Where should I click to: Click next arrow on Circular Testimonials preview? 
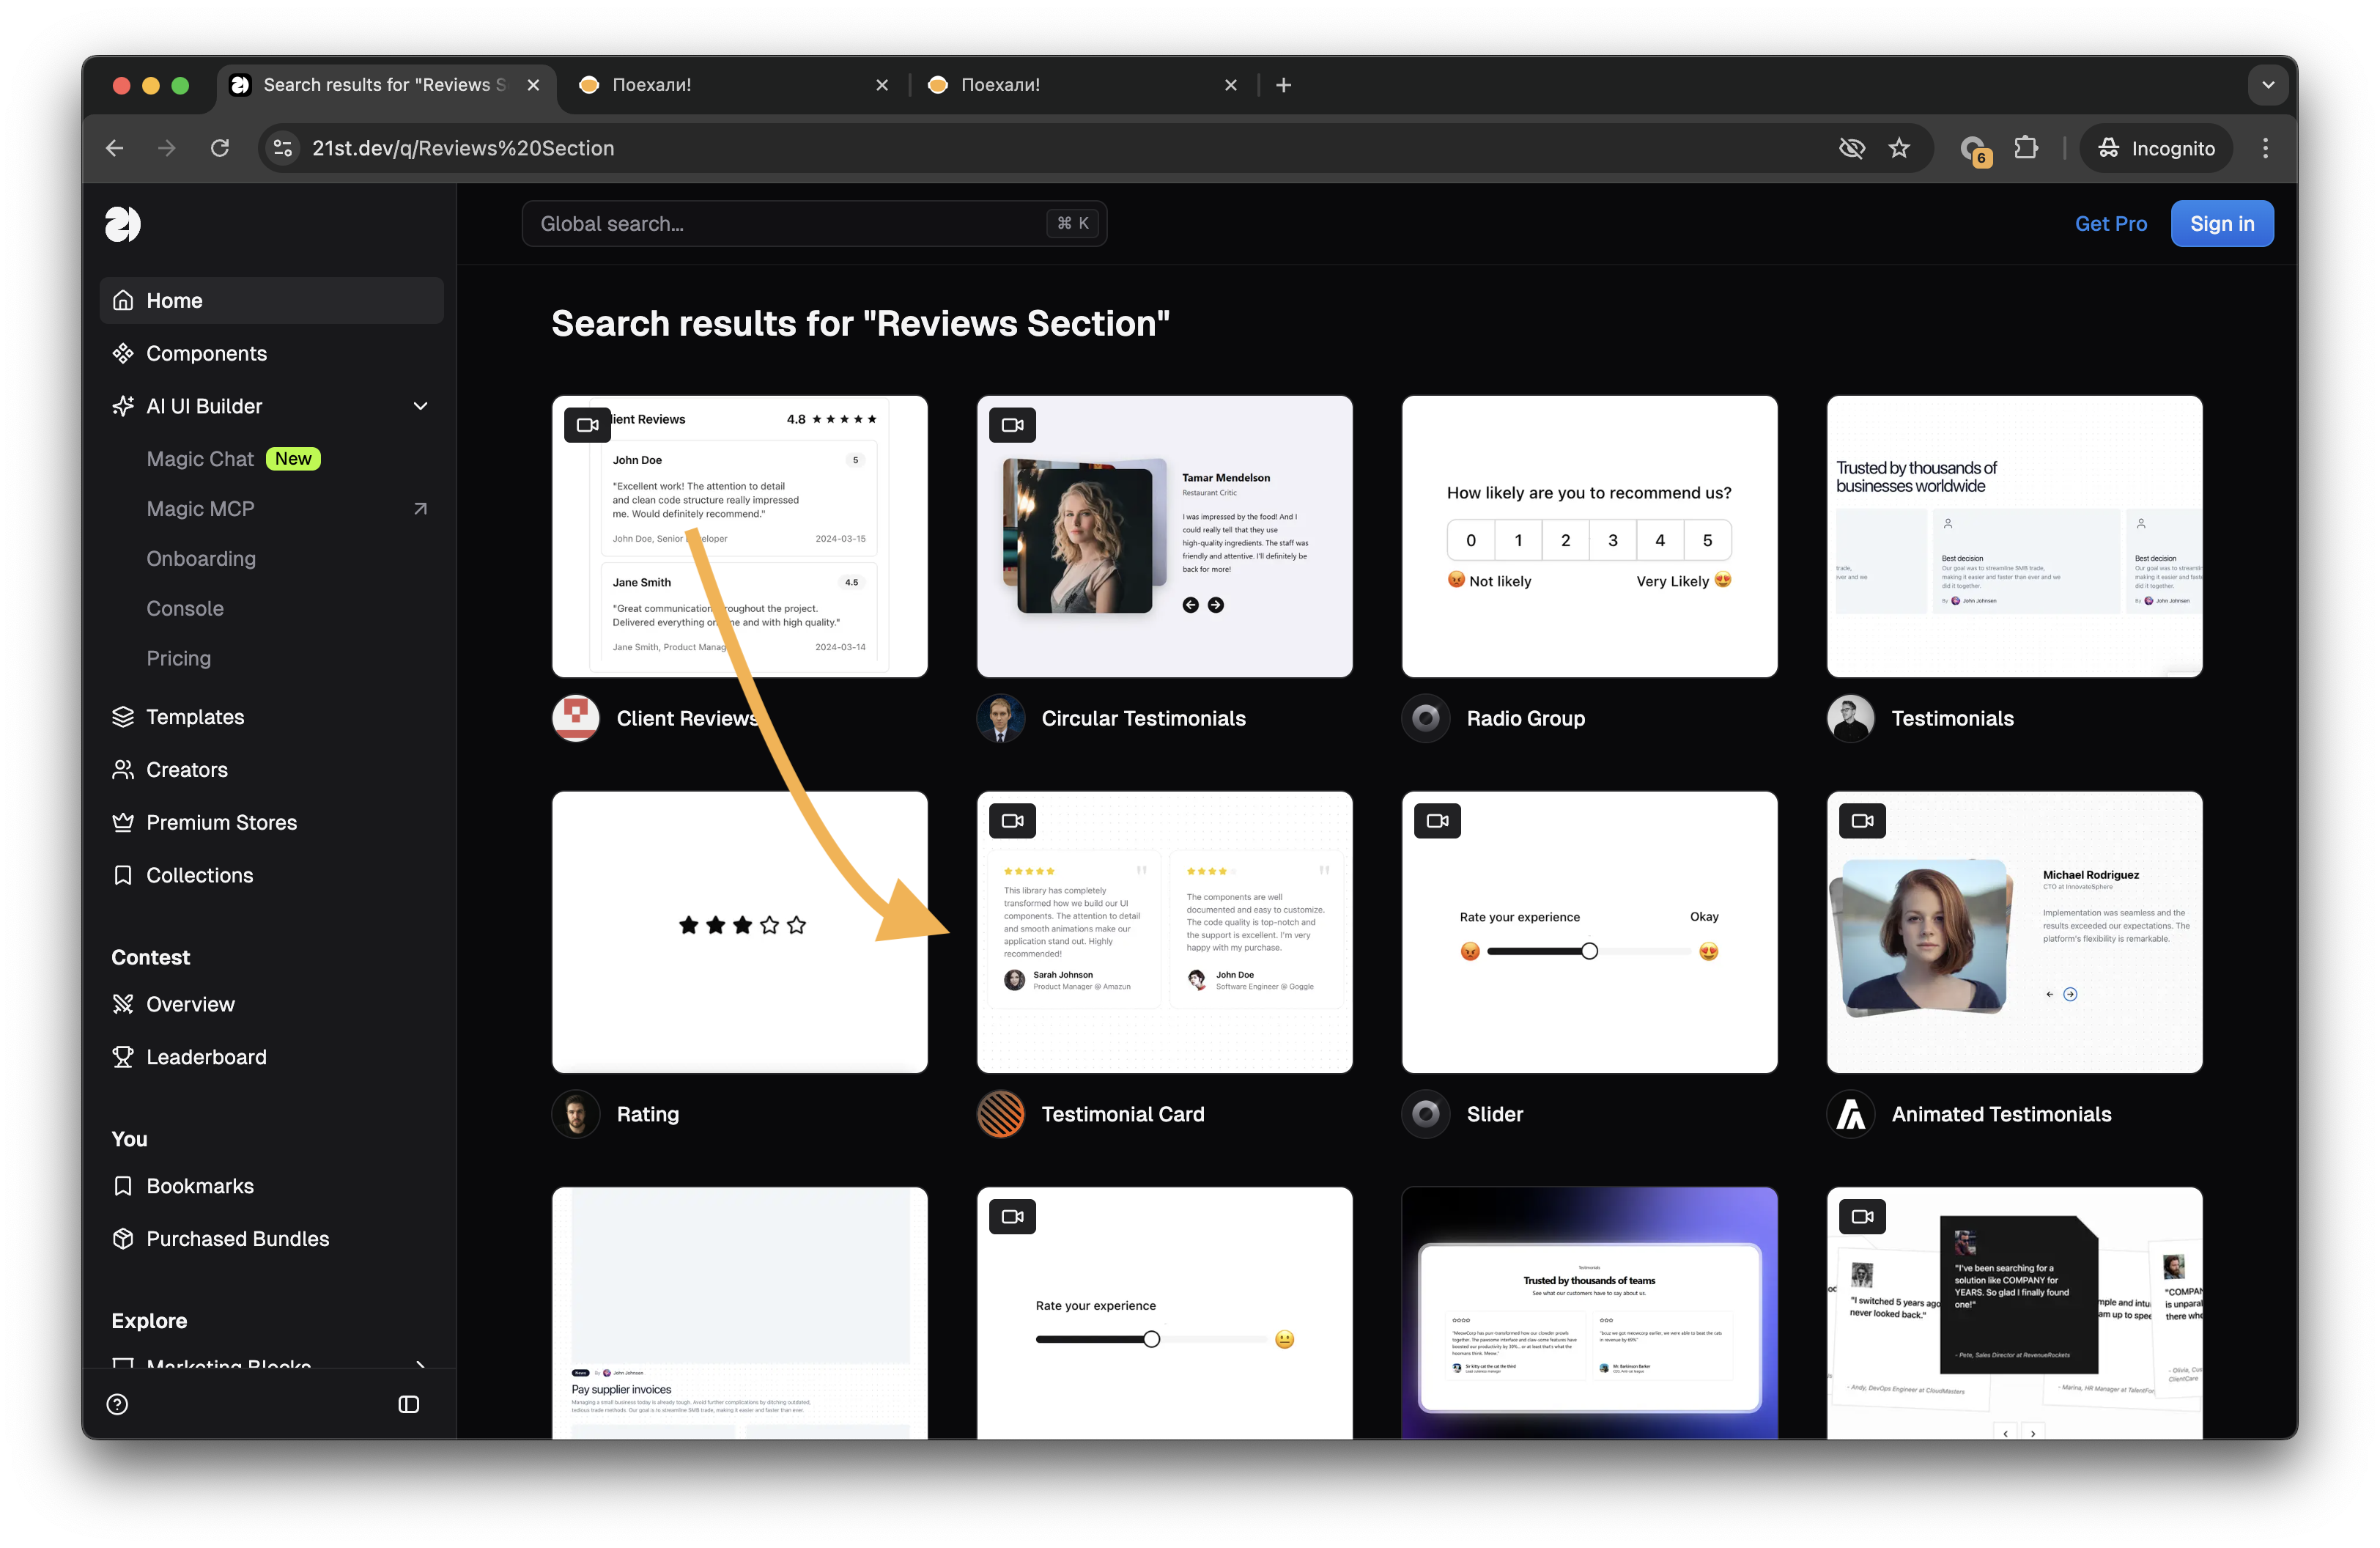1215,605
